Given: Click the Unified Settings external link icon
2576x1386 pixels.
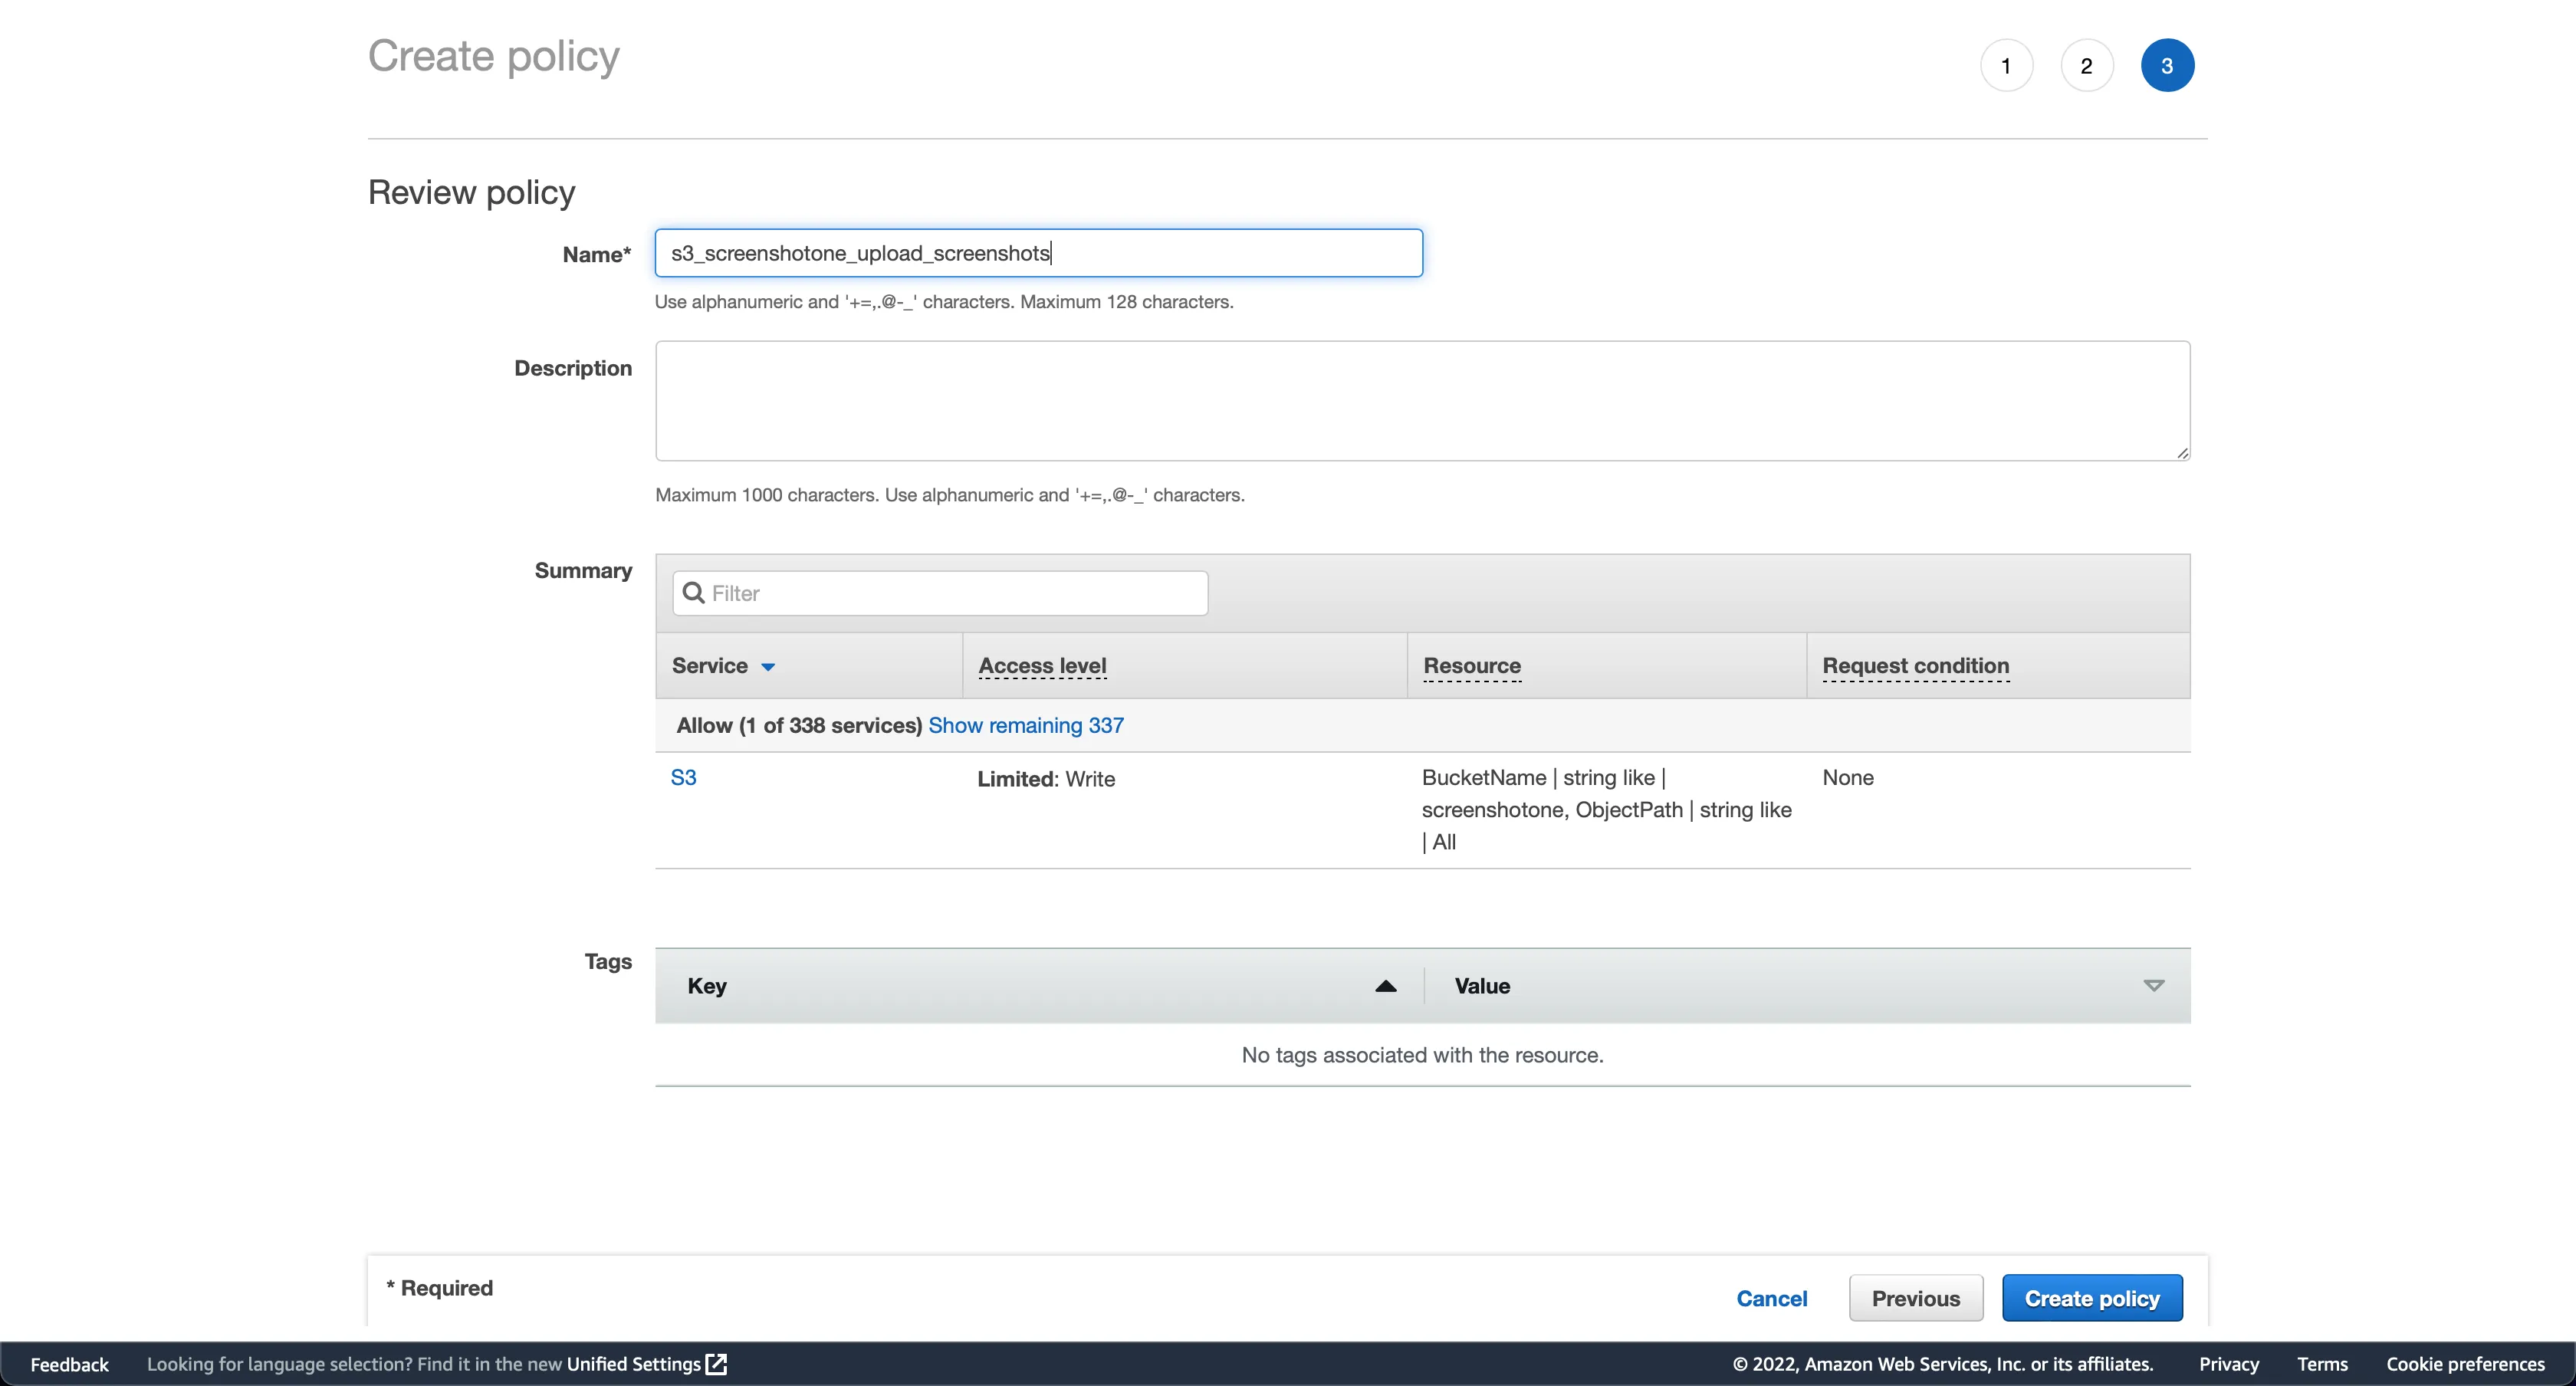Looking at the screenshot, I should 716,1364.
